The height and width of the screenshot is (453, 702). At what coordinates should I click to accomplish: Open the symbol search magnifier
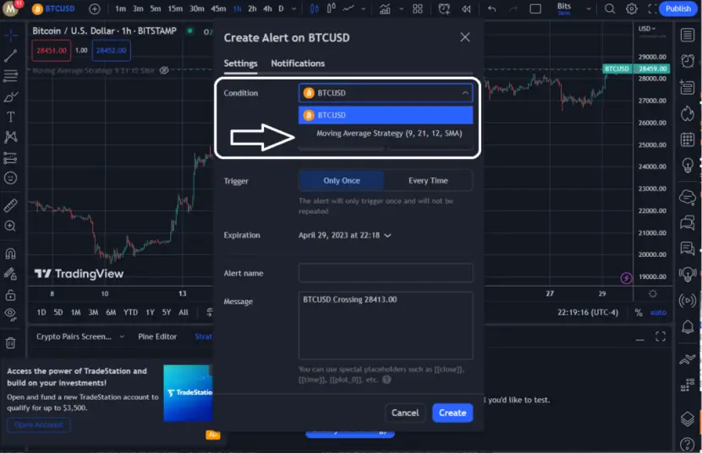tap(609, 8)
